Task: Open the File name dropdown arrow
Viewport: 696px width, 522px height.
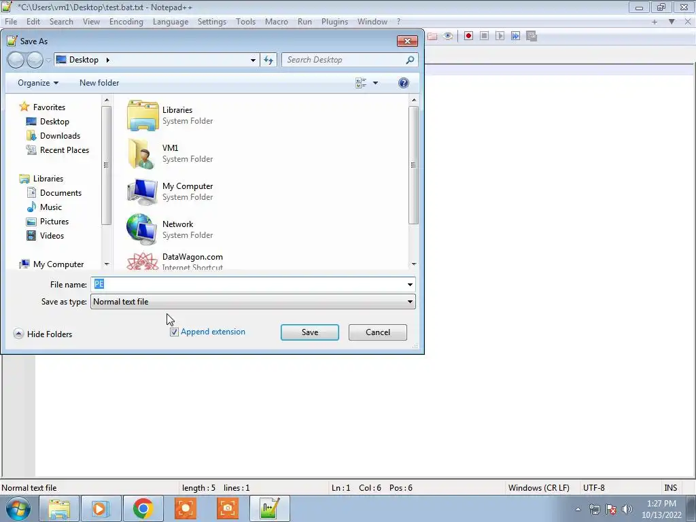Action: [x=410, y=285]
